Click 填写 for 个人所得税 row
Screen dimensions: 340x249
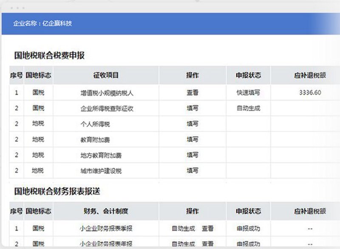[x=193, y=124]
